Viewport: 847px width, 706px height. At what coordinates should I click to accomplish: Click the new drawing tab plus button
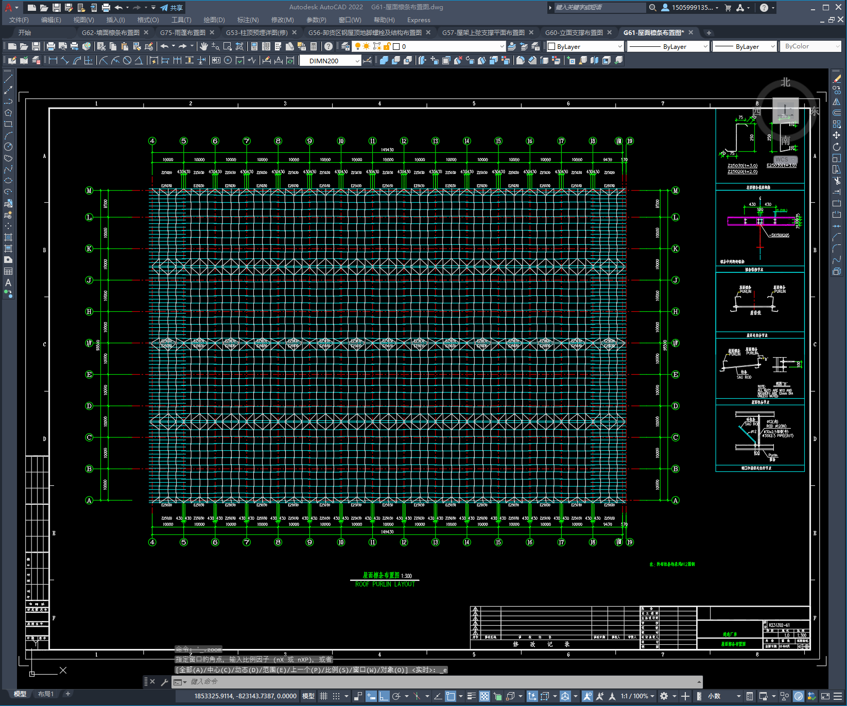pos(709,32)
